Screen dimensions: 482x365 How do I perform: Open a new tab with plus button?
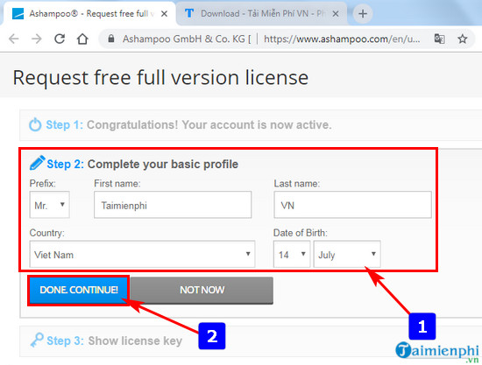[x=363, y=13]
